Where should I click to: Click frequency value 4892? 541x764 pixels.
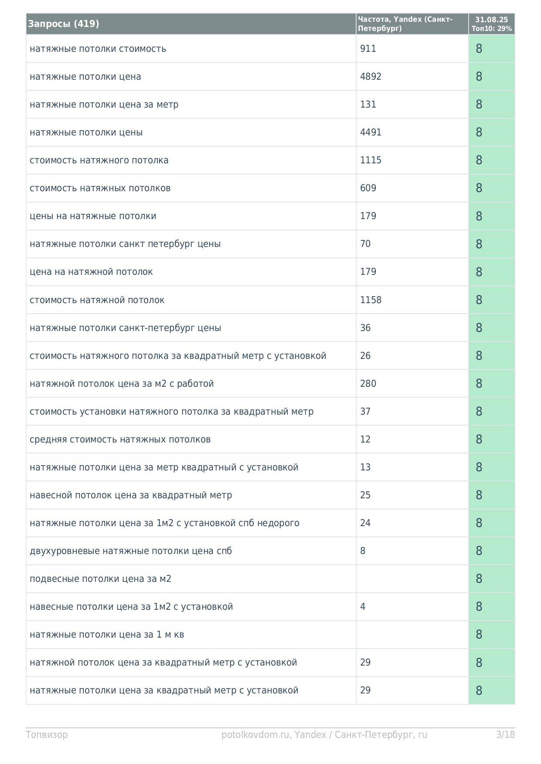coord(371,77)
